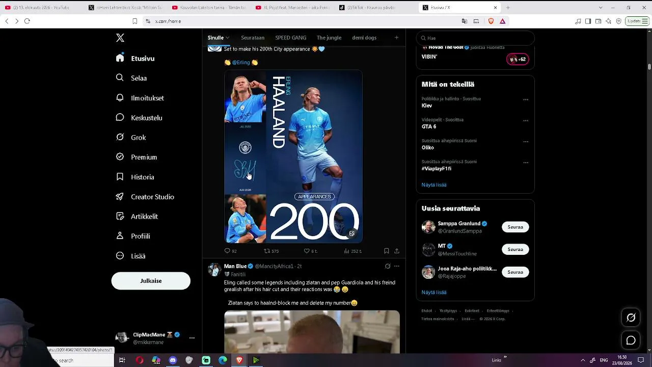Bookmark the Haaland 200 post

(x=387, y=251)
